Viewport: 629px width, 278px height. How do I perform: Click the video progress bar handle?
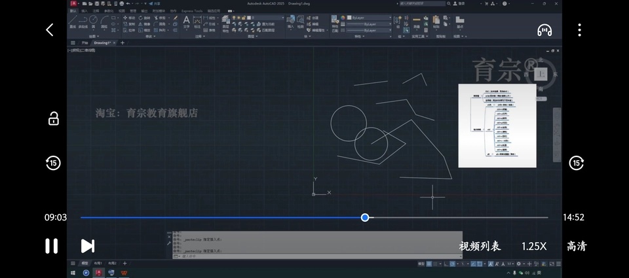coord(365,217)
